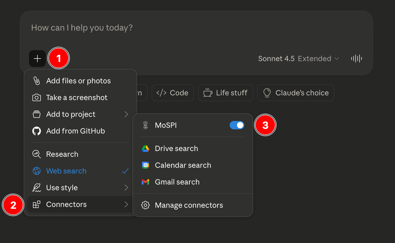Click the paperclip Add files icon
This screenshot has width=395, height=243.
point(37,81)
